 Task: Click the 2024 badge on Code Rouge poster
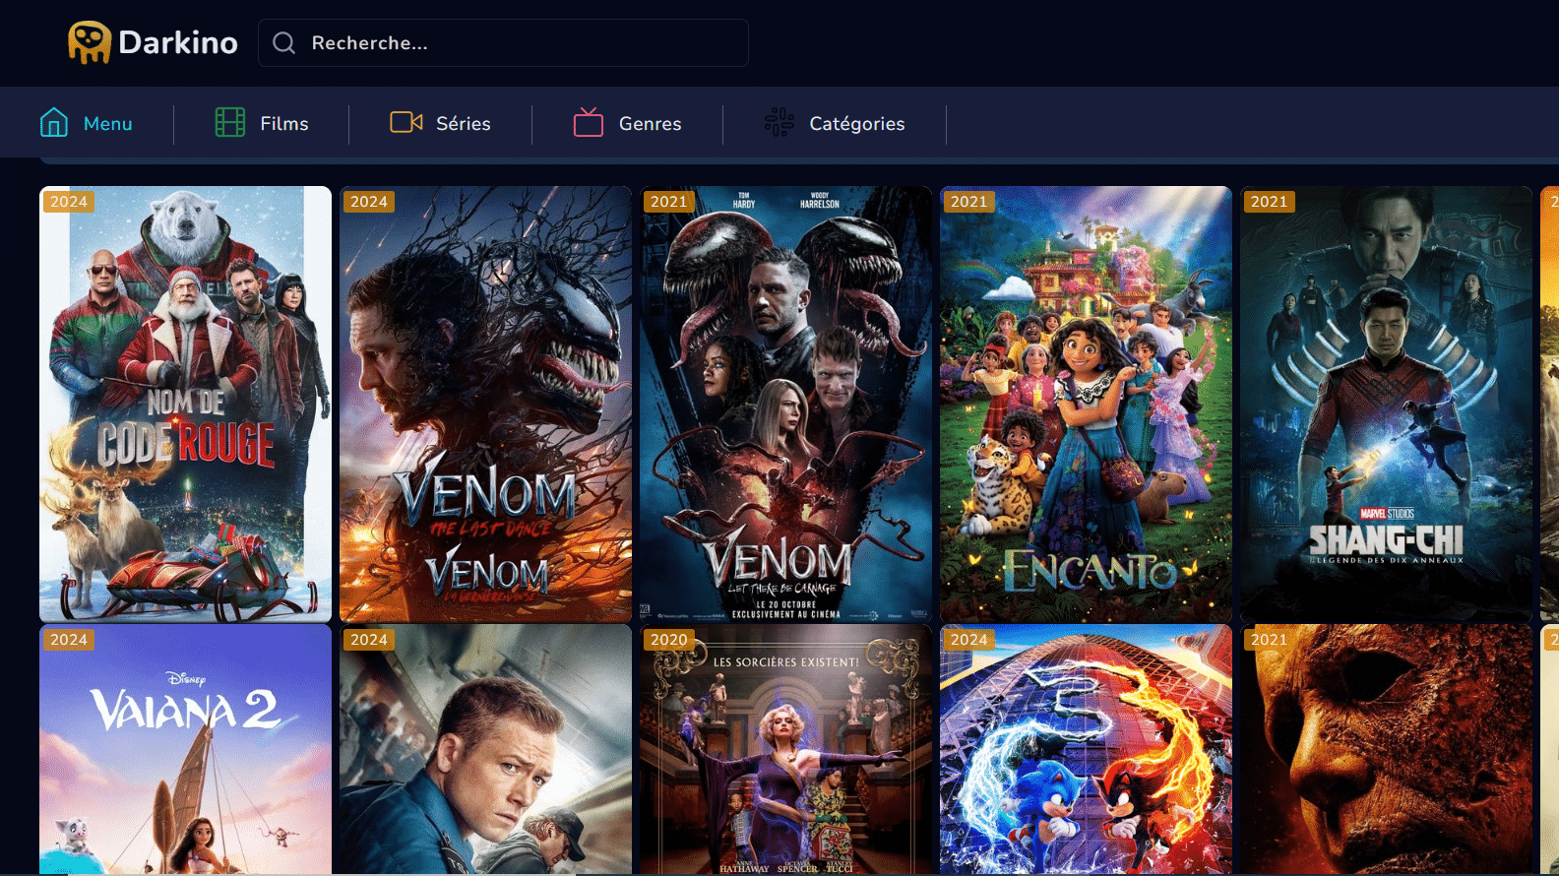(x=69, y=202)
